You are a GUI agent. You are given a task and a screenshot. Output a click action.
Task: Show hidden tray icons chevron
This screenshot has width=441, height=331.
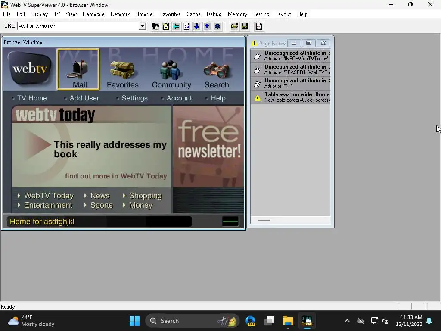[347, 321]
